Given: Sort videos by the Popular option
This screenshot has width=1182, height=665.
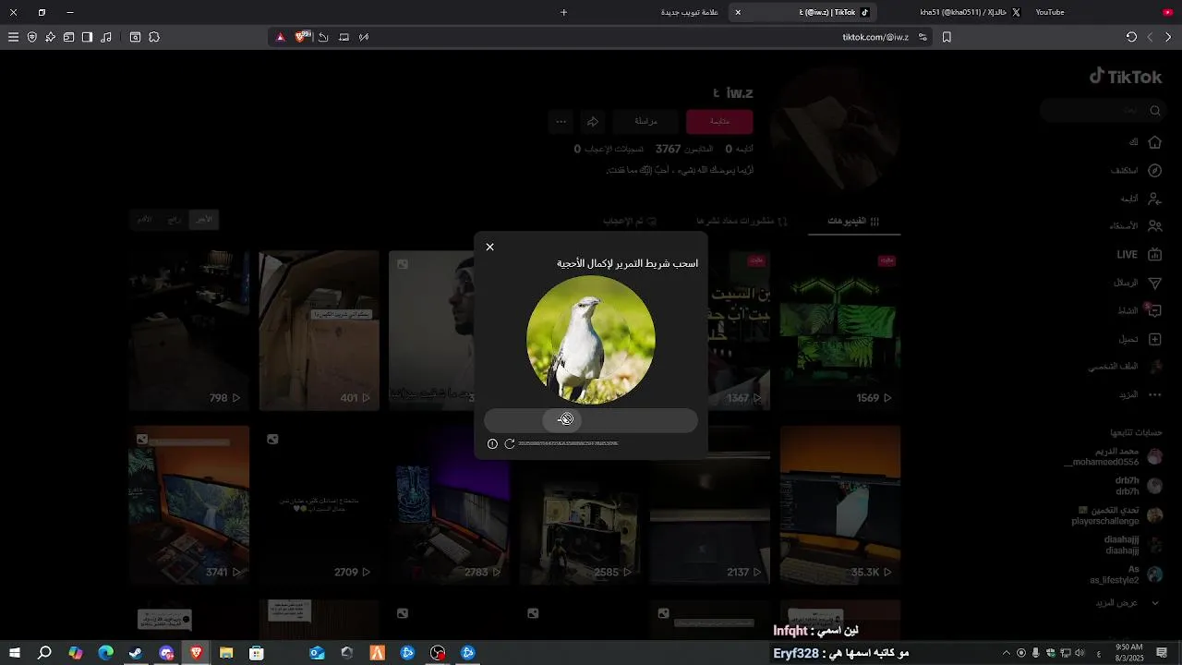Looking at the screenshot, I should tap(175, 220).
